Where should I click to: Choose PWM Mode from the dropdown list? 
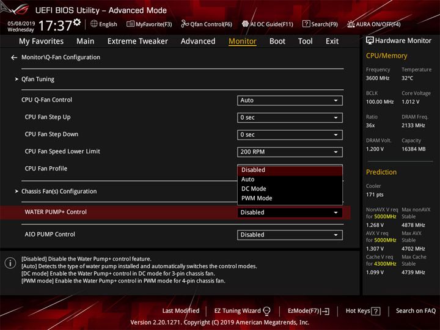coord(290,199)
